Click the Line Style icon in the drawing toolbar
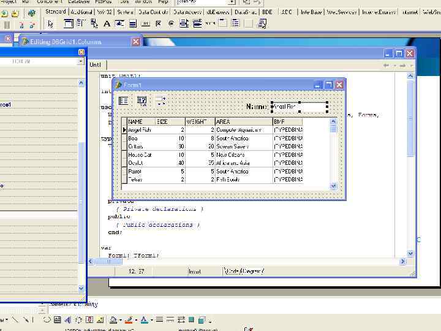 pos(159,320)
